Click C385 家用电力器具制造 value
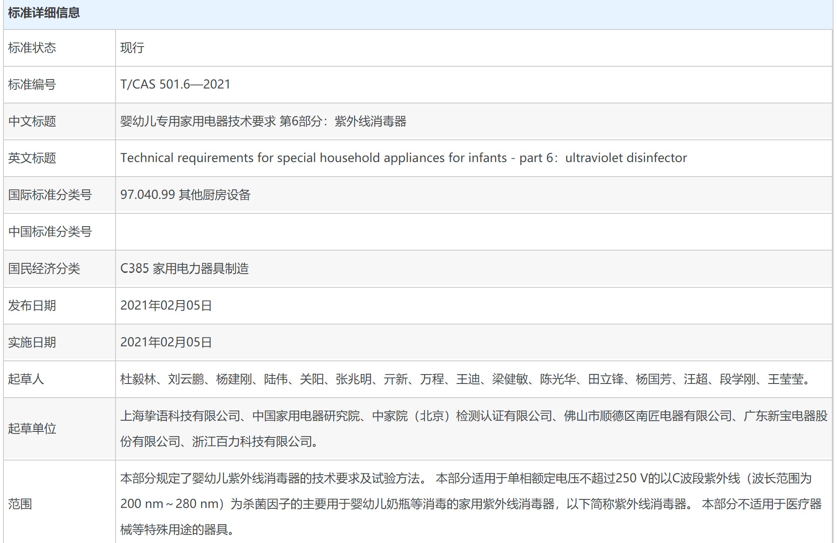 click(184, 269)
